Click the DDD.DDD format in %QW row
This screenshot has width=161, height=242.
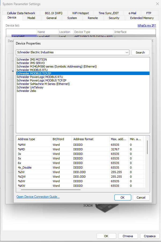click(80, 177)
